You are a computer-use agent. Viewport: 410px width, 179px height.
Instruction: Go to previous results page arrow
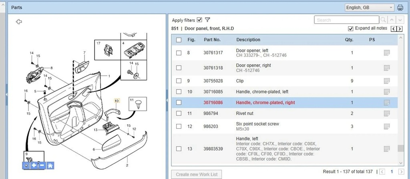[382, 172]
